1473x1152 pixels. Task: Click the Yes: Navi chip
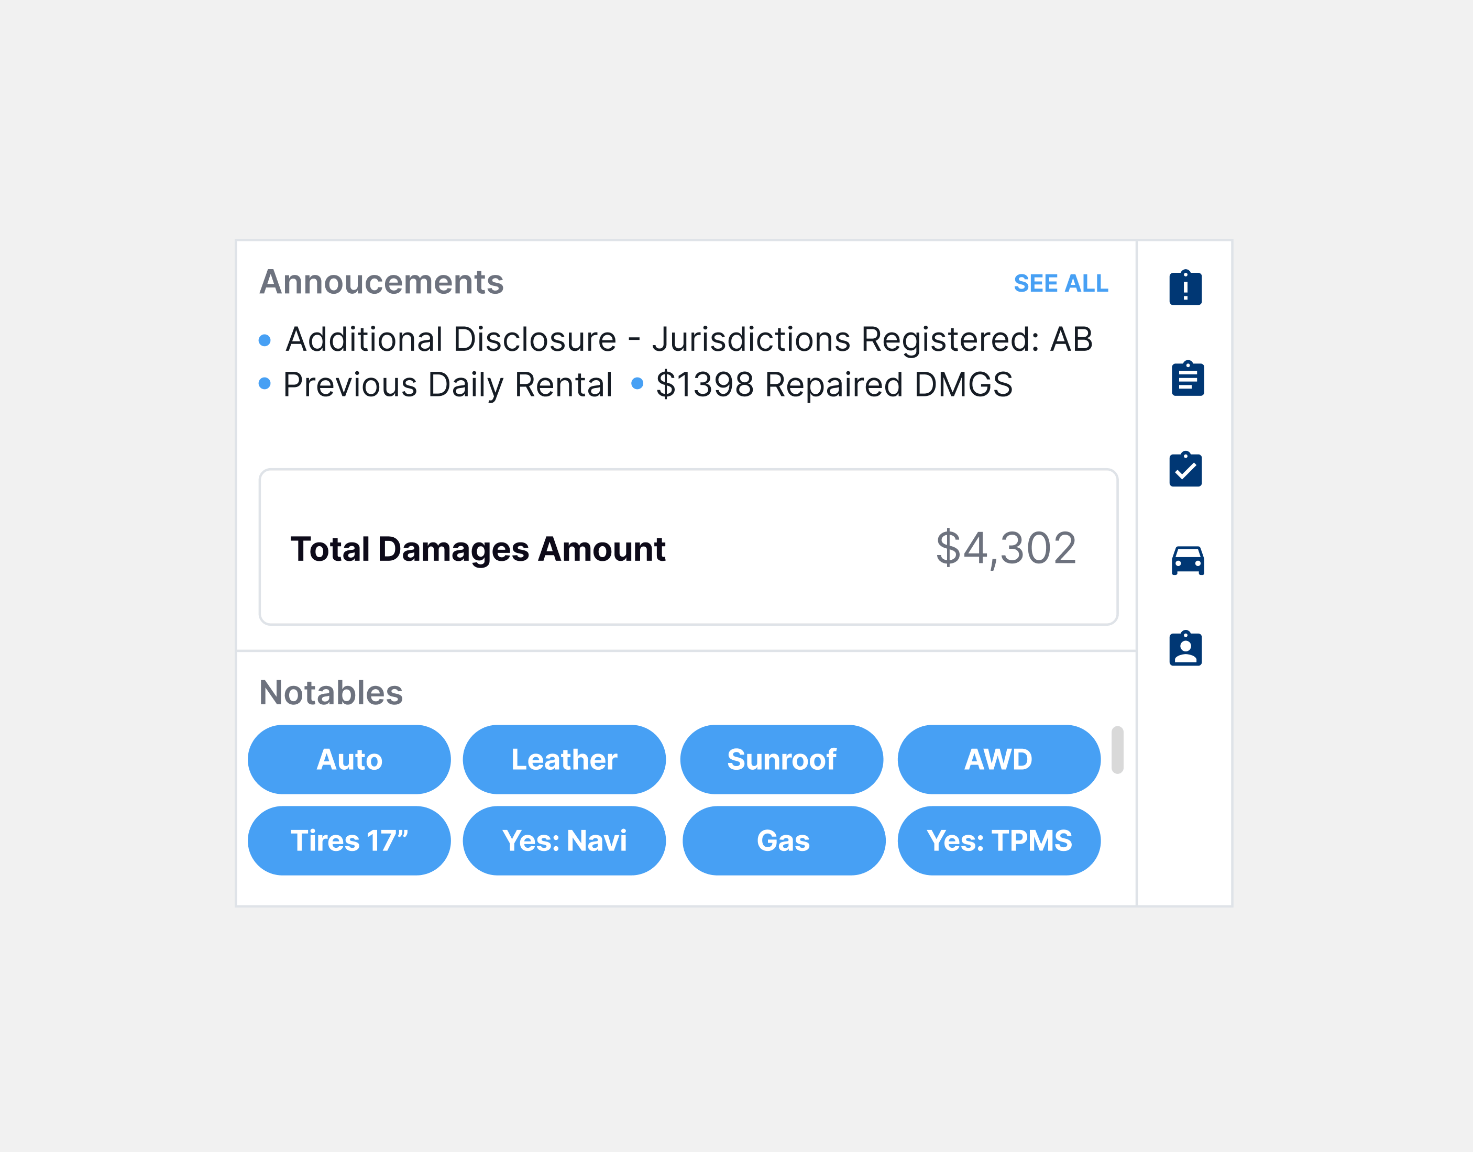pos(564,840)
